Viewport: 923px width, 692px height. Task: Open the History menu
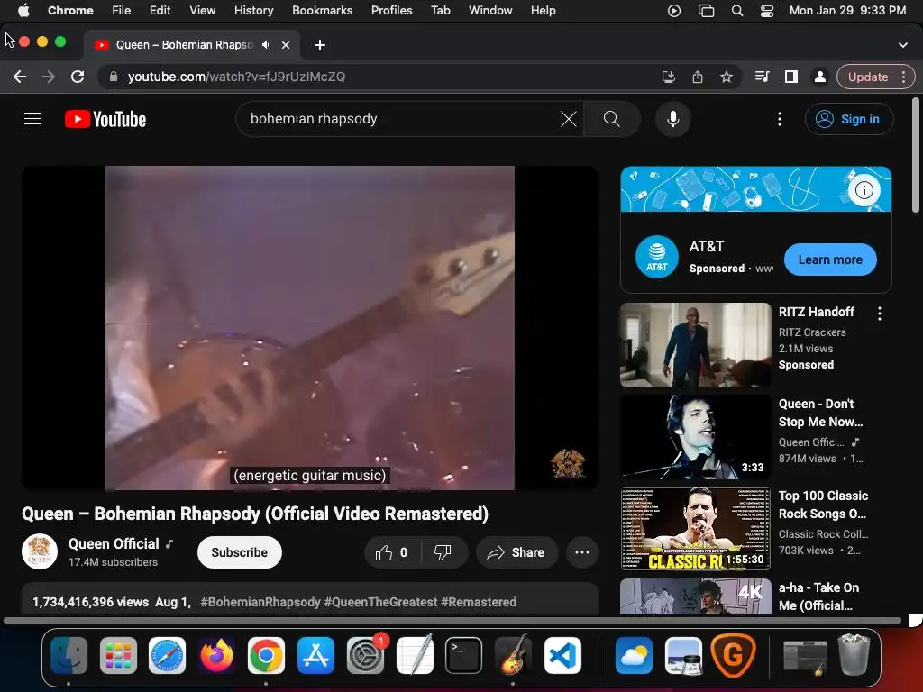(x=253, y=10)
